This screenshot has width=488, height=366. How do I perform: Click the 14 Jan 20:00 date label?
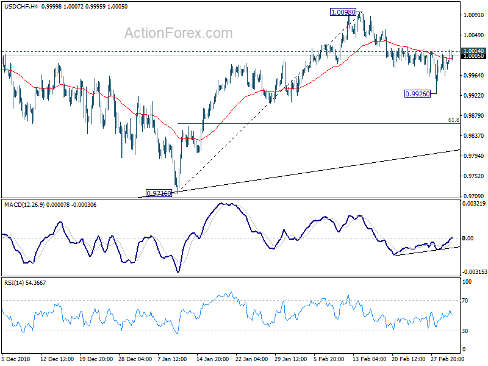[x=213, y=359]
